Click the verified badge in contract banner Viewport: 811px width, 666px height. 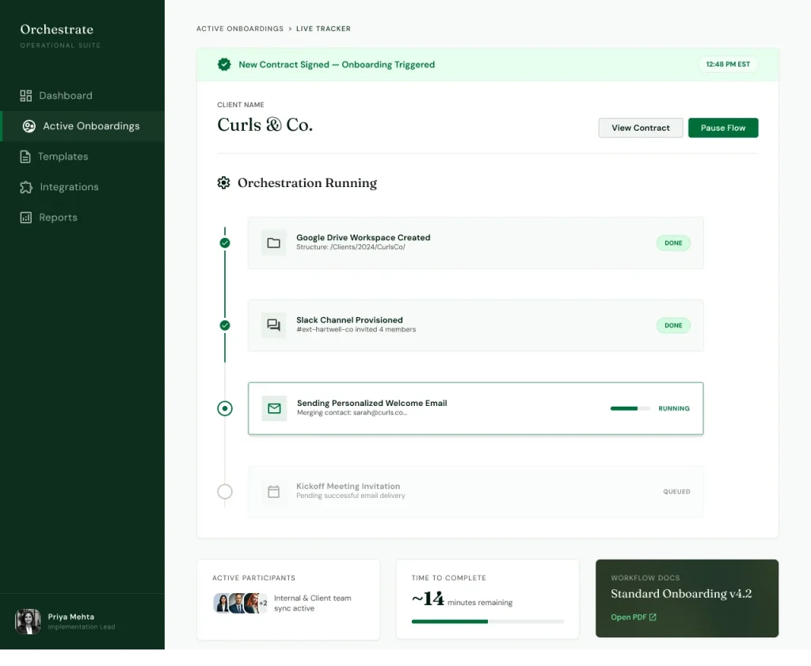click(224, 64)
